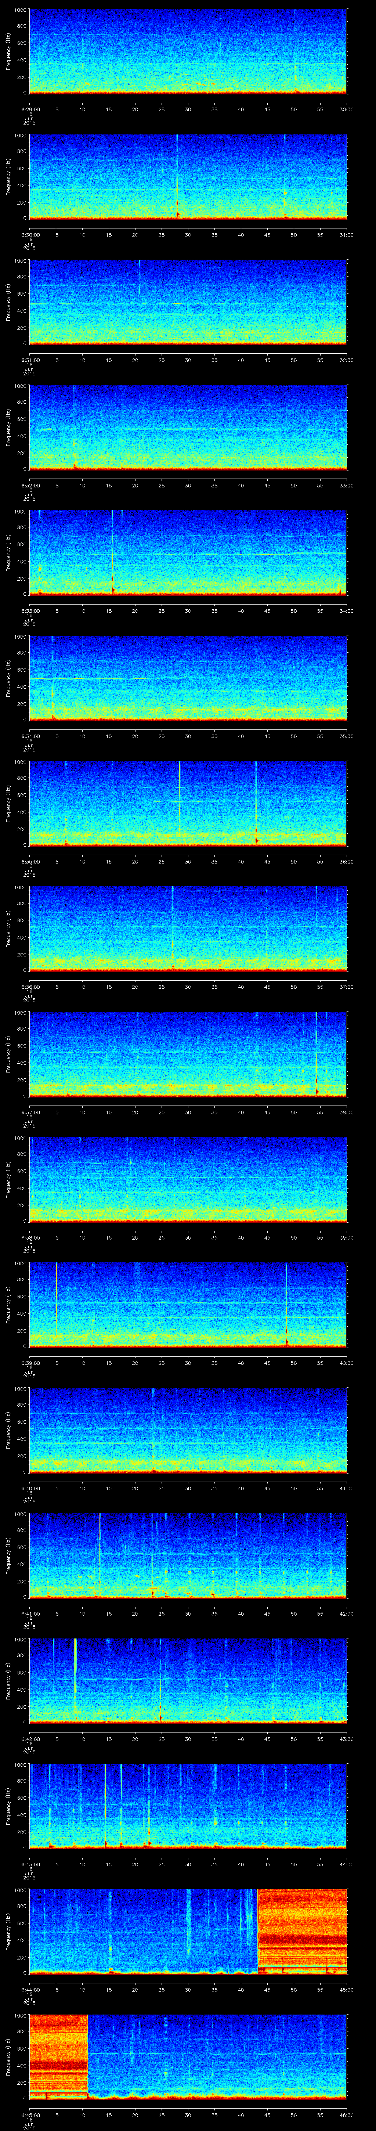Click the wide bright transient near 8s in the 6:42:00 spectrogram

click(x=75, y=1676)
